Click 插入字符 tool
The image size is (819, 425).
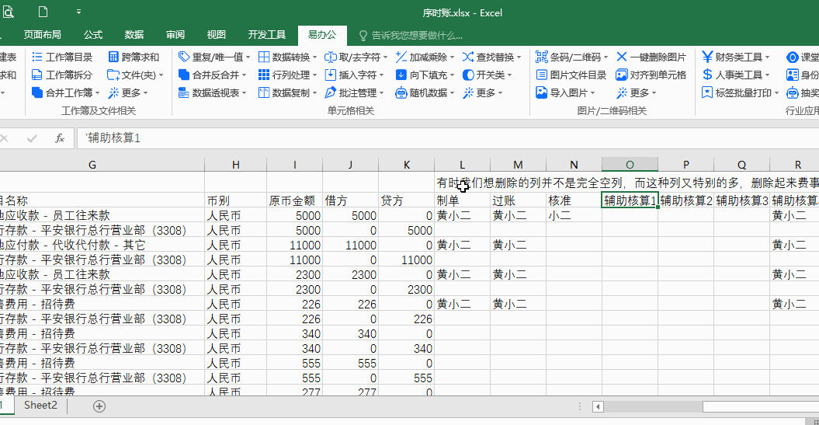pos(354,75)
